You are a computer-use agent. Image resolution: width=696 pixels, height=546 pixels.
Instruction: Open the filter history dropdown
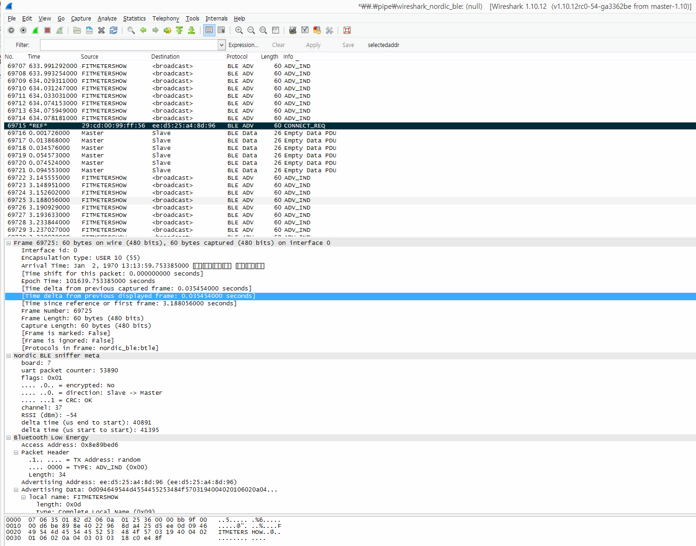221,45
